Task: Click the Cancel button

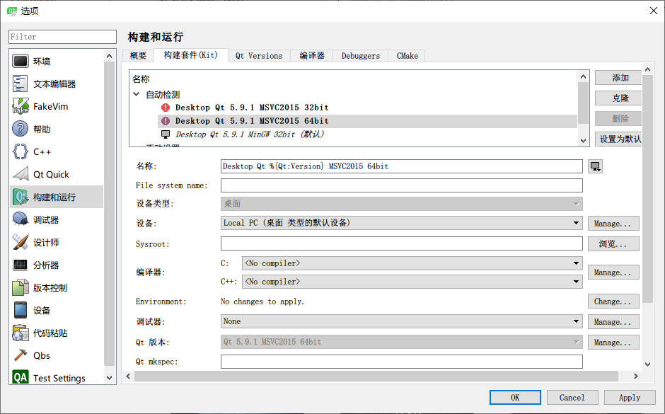Action: pos(572,398)
